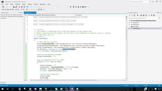The width and height of the screenshot is (162, 91).
Task: Click the Find in Files toolbar icon
Action: pos(70,7)
